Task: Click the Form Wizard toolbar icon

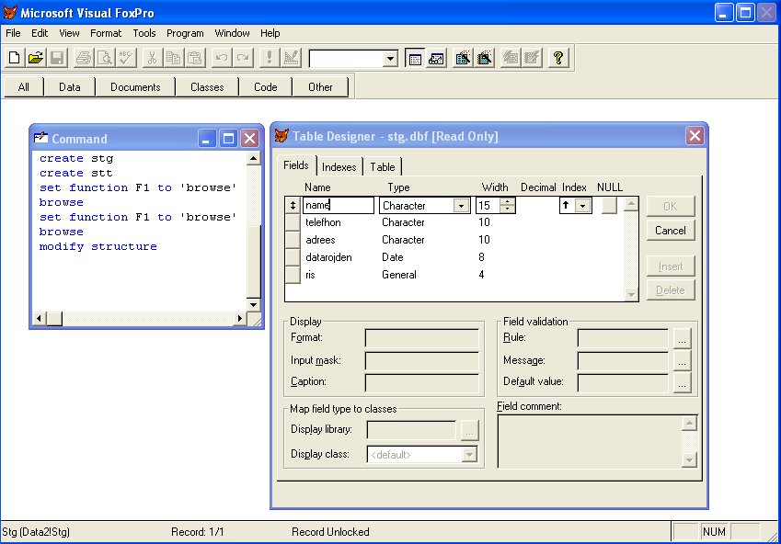Action: coord(463,58)
